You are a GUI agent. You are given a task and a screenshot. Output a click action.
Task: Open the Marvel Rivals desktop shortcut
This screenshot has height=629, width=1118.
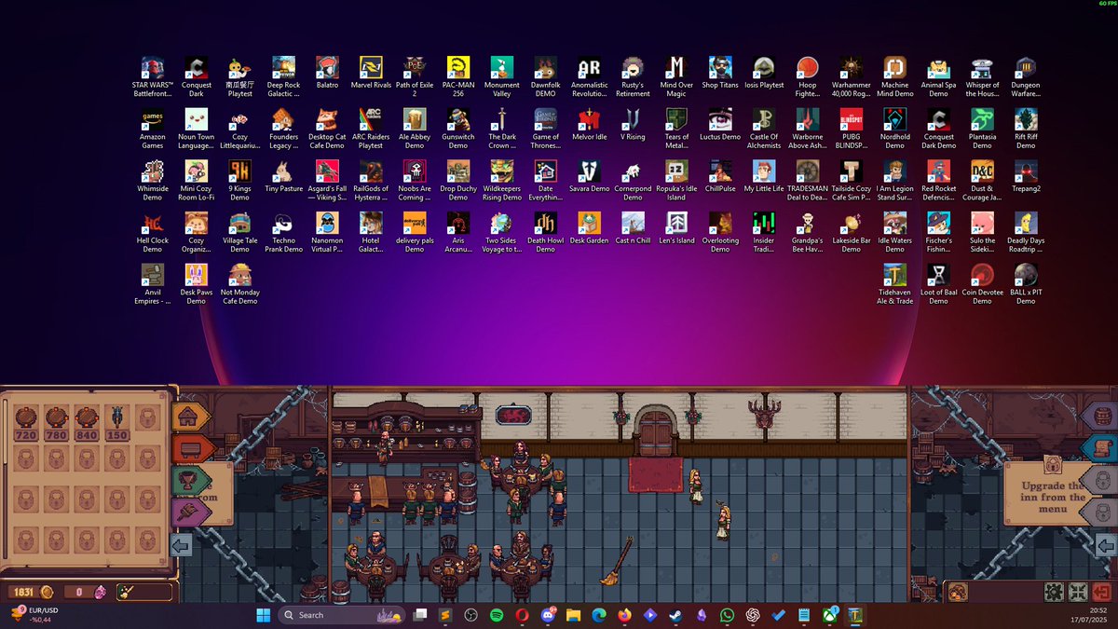[x=371, y=75]
